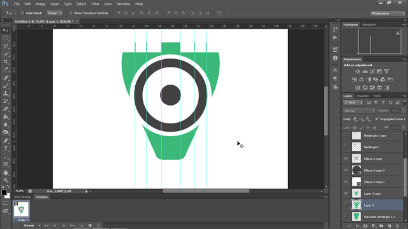This screenshot has height=229, width=408.
Task: Select the Path Selection tool
Action: (6, 156)
